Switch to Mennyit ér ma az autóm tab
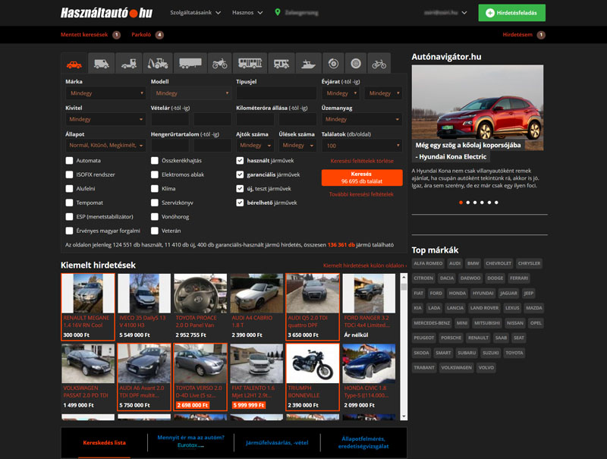This screenshot has width=607, height=459. pyautogui.click(x=191, y=442)
